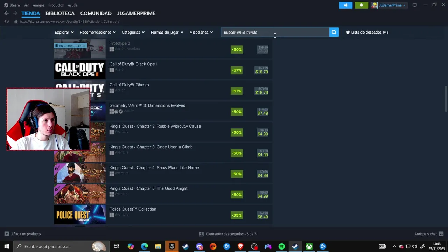Expand the Categorías dropdown
The width and height of the screenshot is (448, 252).
(x=133, y=32)
